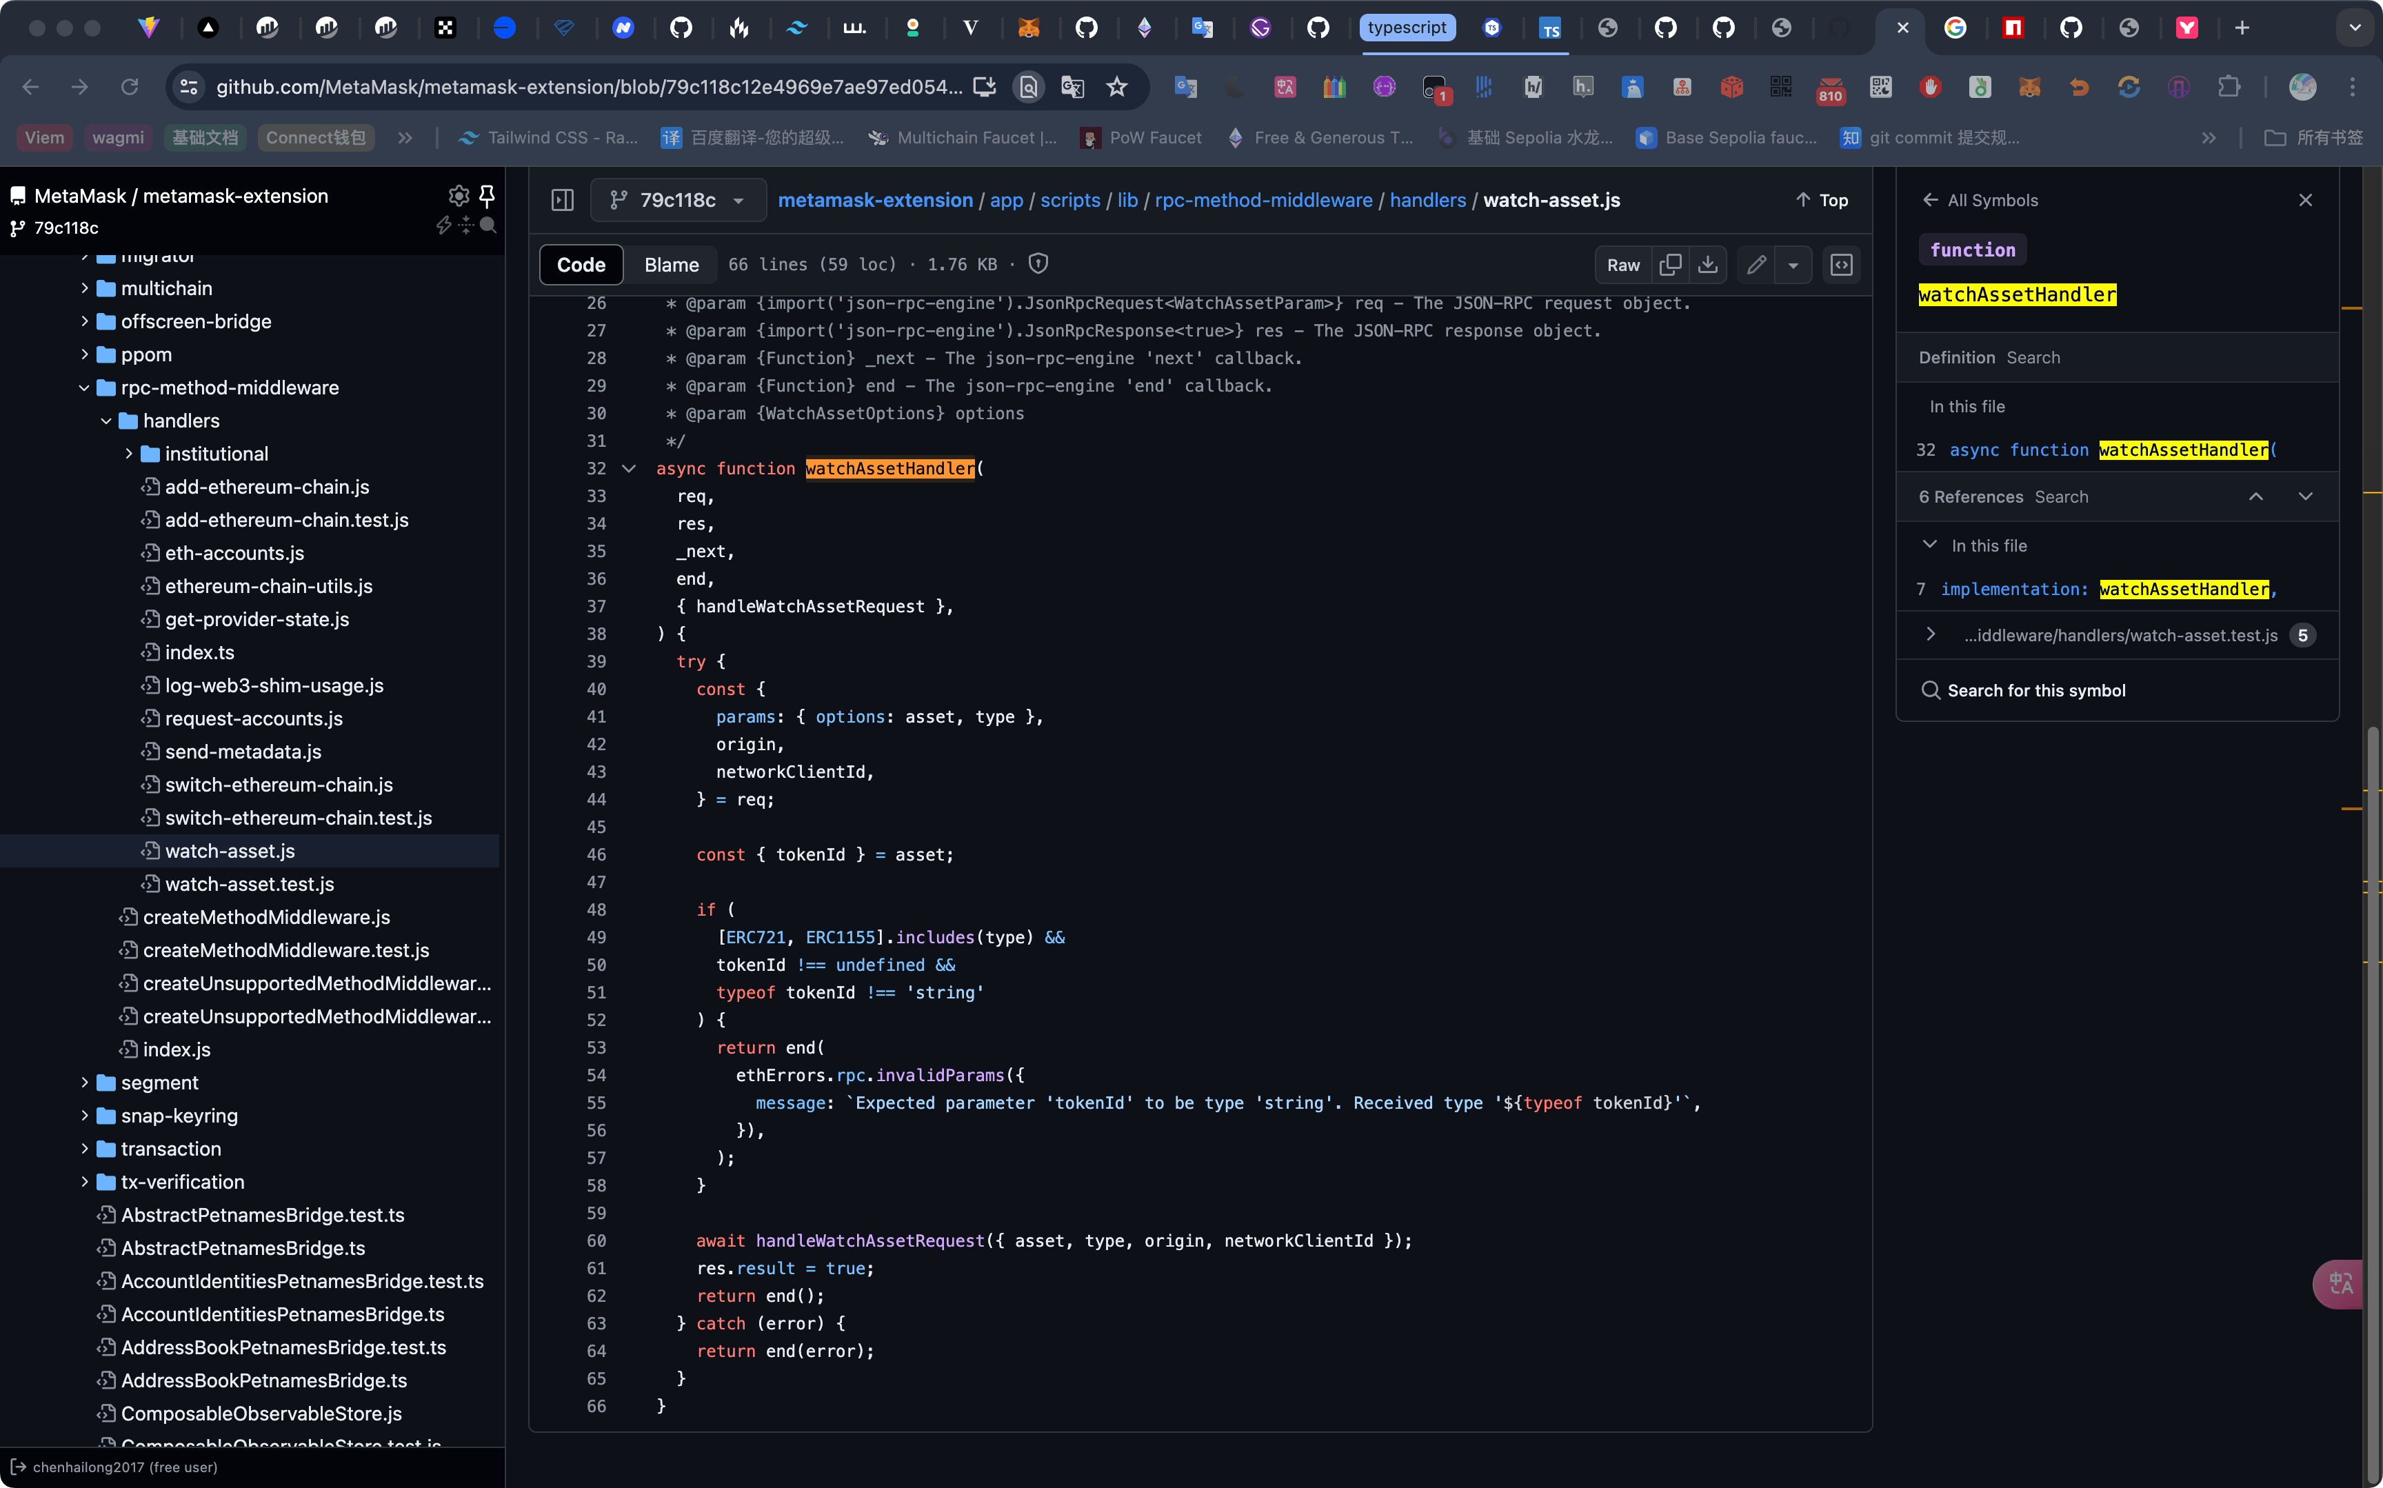Expand watch-asset.test.js references group
Screen dimensions: 2383x1488
point(1931,635)
